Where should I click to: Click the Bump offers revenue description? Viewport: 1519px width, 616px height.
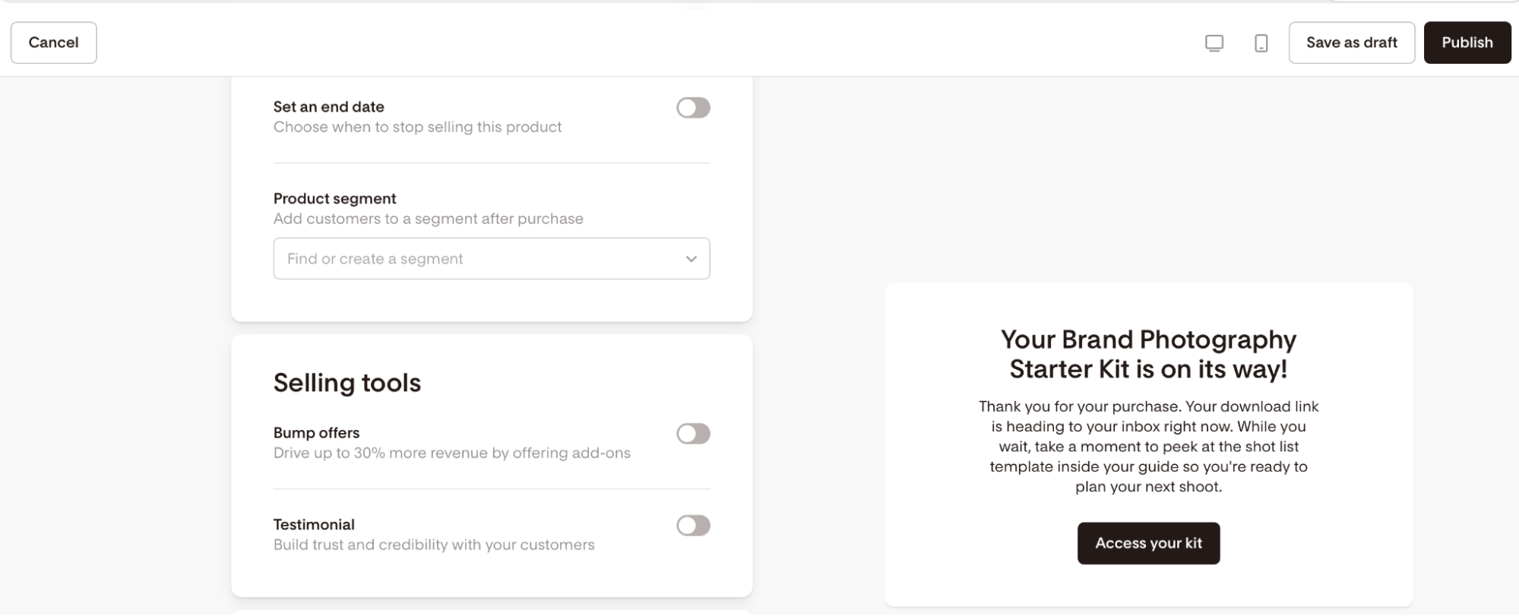point(451,453)
